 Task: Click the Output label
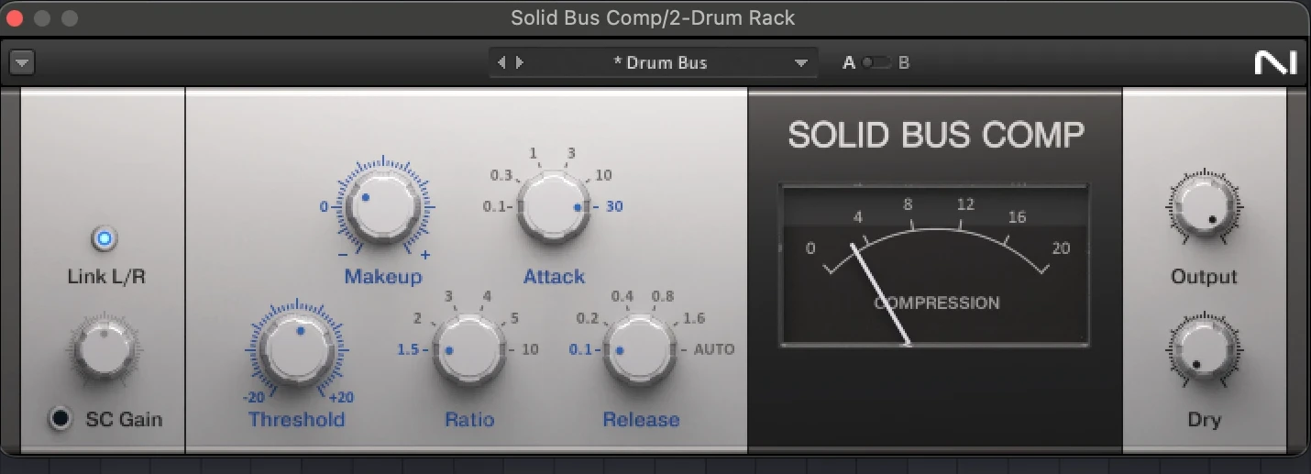click(x=1204, y=277)
